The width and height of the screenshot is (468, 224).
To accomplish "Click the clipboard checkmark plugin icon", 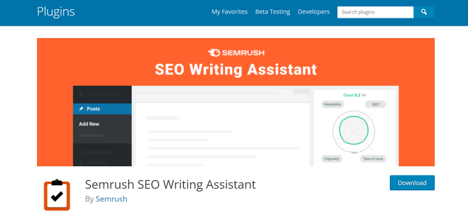I will (x=57, y=195).
